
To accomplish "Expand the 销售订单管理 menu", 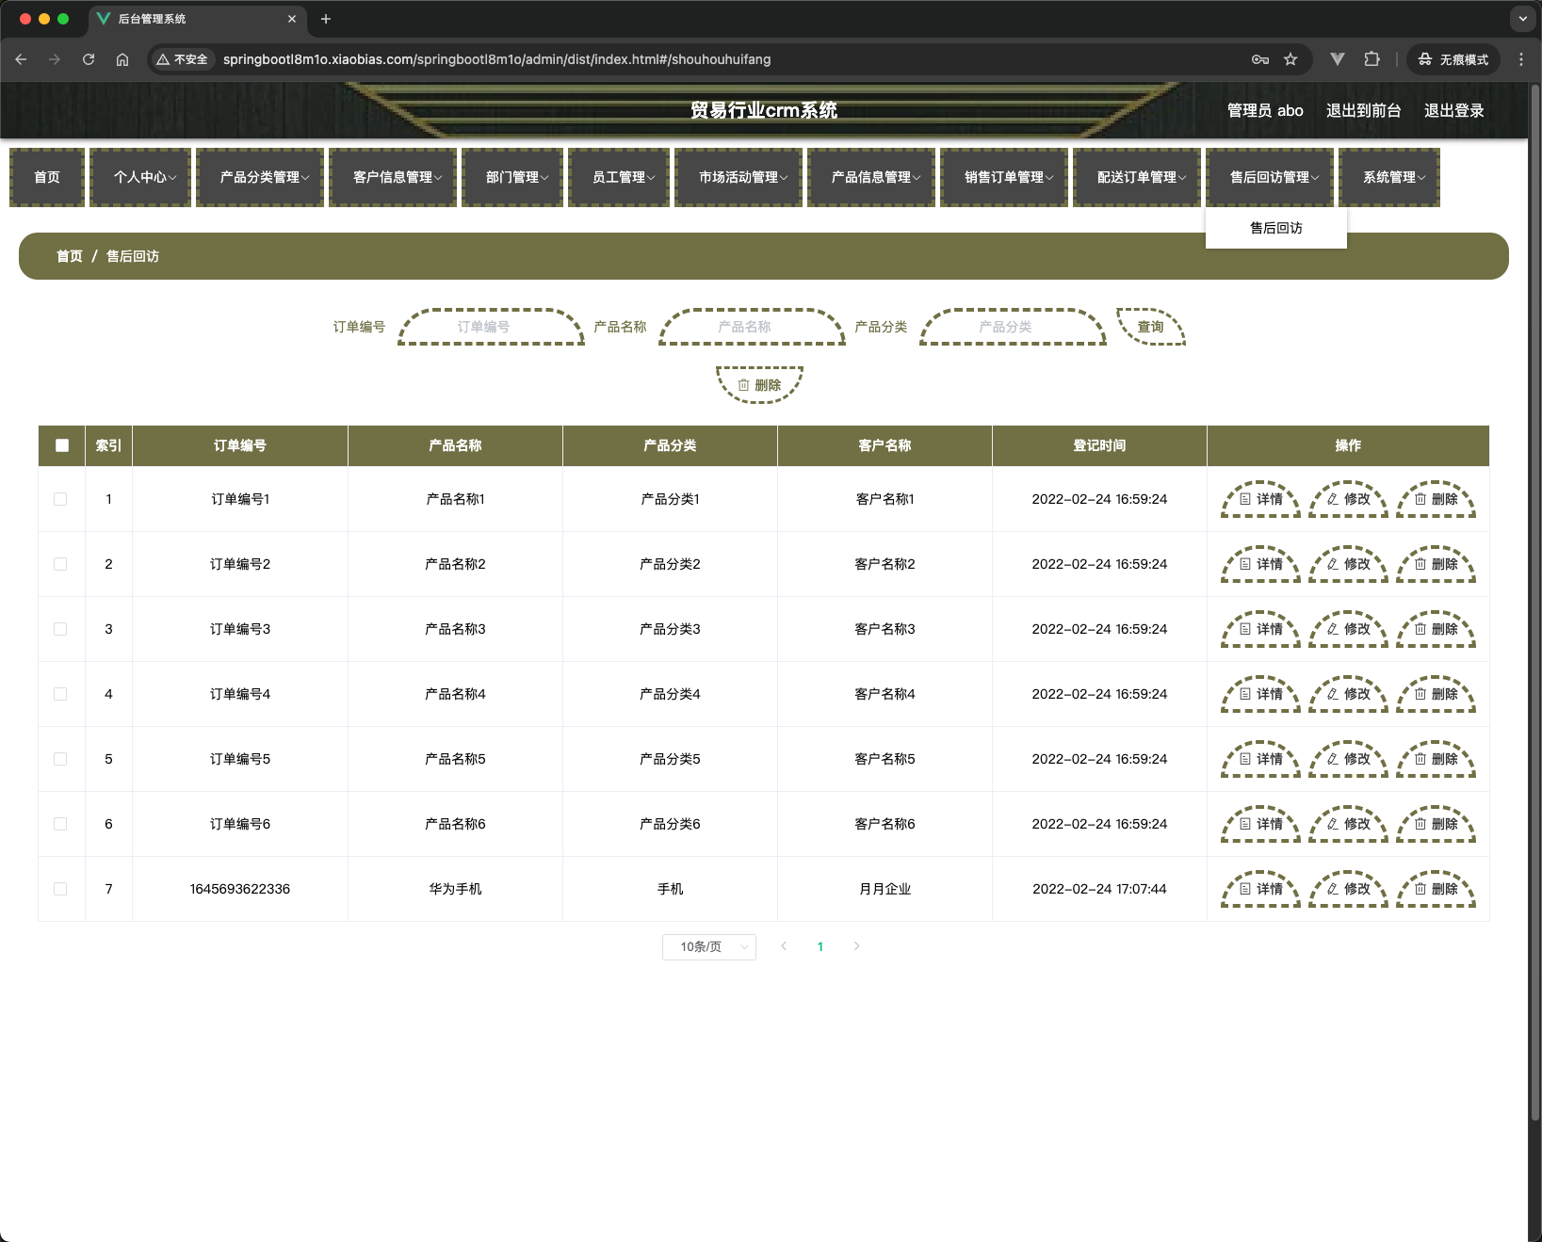I will click(x=1004, y=177).
